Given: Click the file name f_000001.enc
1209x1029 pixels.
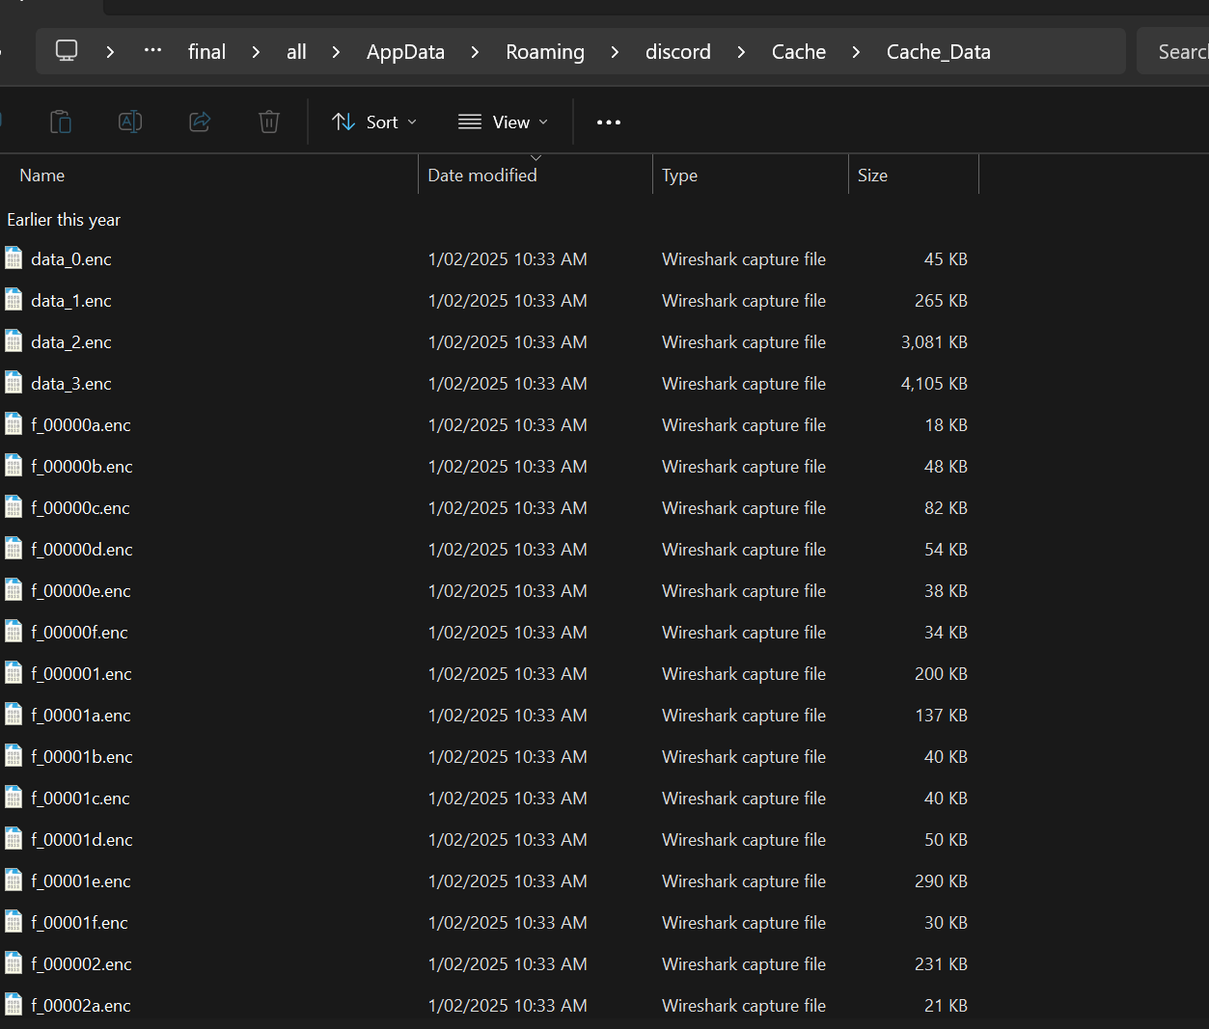Looking at the screenshot, I should coord(81,674).
